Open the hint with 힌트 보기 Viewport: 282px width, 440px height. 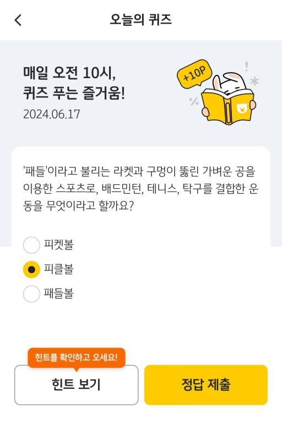[x=77, y=385]
